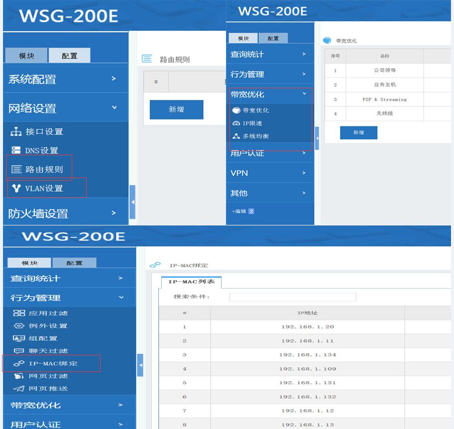
Task: Open 应用过滤 application filter
Action: pyautogui.click(x=48, y=313)
